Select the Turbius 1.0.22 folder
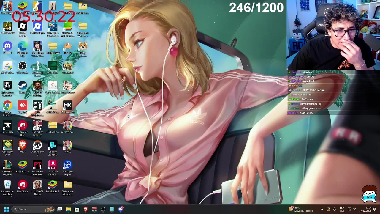This screenshot has width=380, height=214. (x=53, y=48)
